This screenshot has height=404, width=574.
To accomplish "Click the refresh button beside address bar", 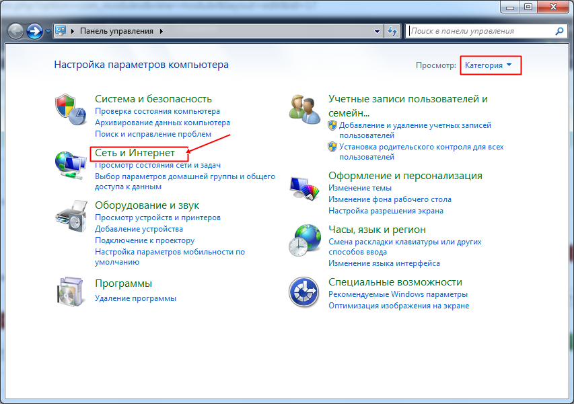I will (392, 31).
